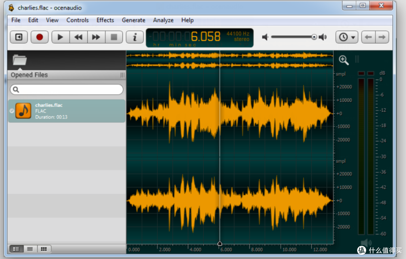Click the grip handle beside the zoom icon
Viewport: 406px width, 259px height.
point(357,59)
